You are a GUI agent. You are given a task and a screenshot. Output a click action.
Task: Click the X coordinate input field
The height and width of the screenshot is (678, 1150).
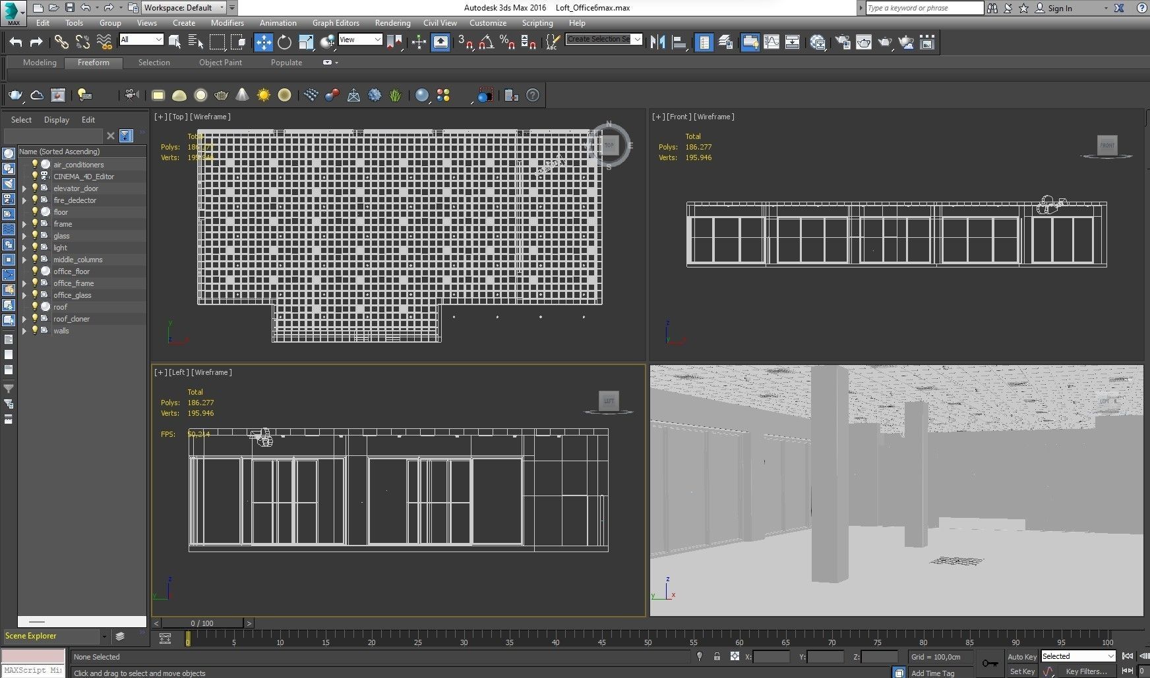[772, 656]
